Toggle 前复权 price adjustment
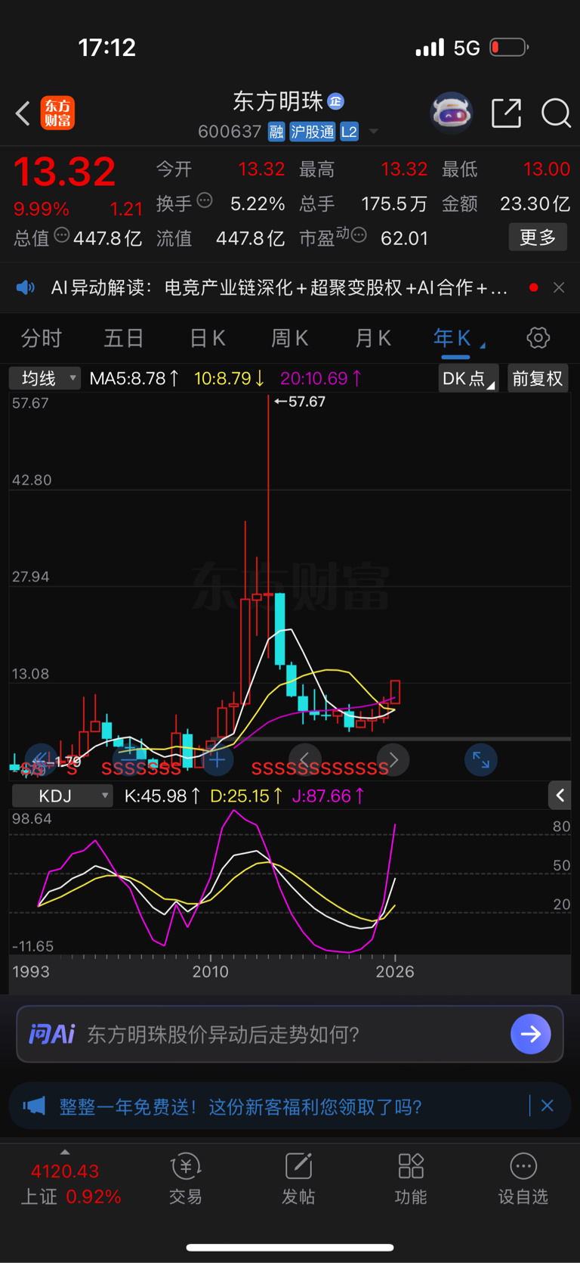Viewport: 580px width, 1263px height. point(538,378)
